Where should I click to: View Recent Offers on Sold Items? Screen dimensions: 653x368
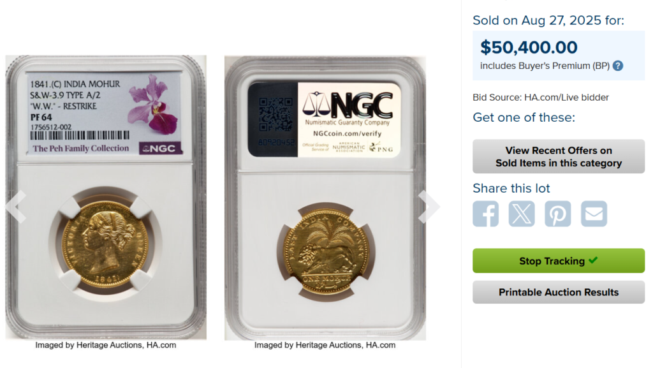click(x=559, y=156)
